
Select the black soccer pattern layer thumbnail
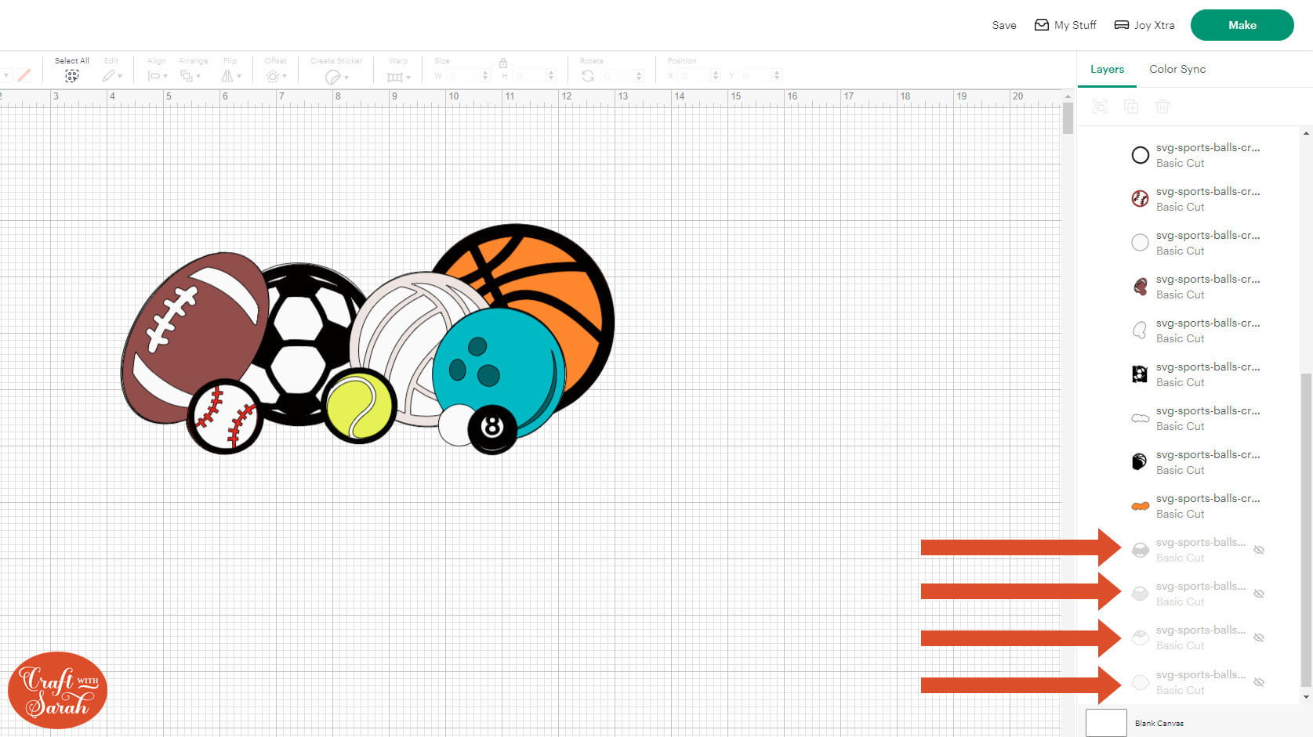click(x=1141, y=374)
